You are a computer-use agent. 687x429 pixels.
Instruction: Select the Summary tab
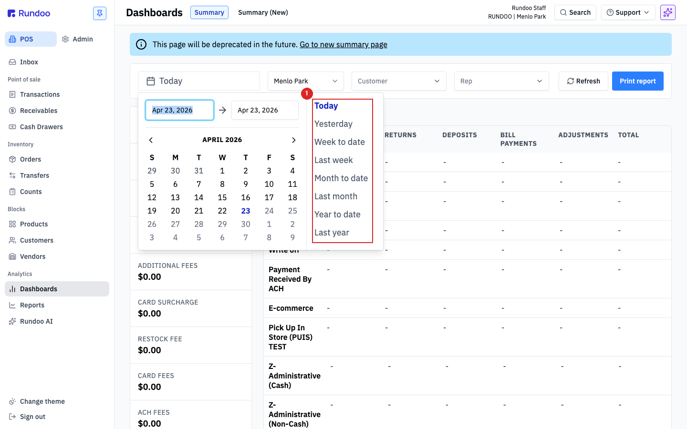tap(209, 12)
